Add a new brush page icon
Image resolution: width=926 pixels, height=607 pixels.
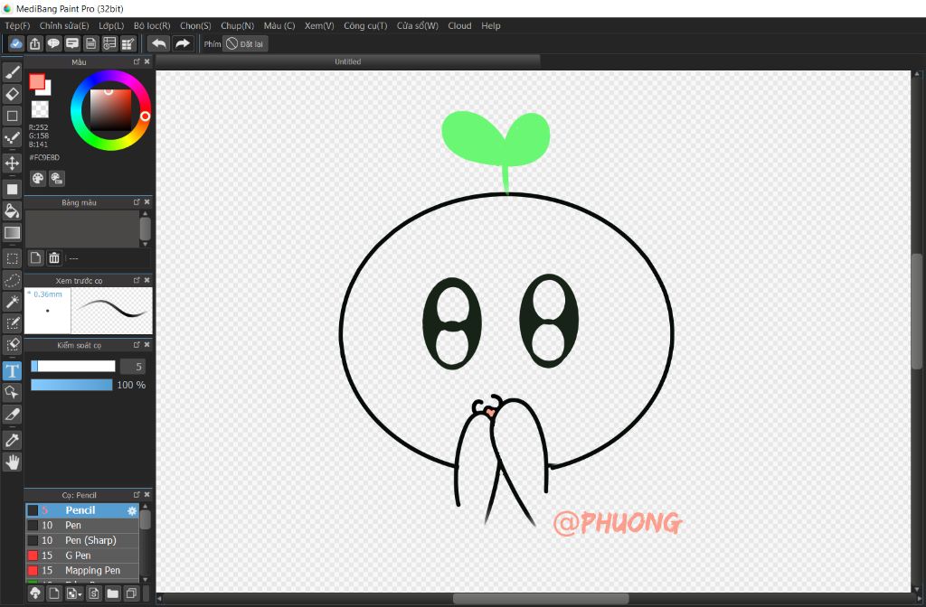54,593
